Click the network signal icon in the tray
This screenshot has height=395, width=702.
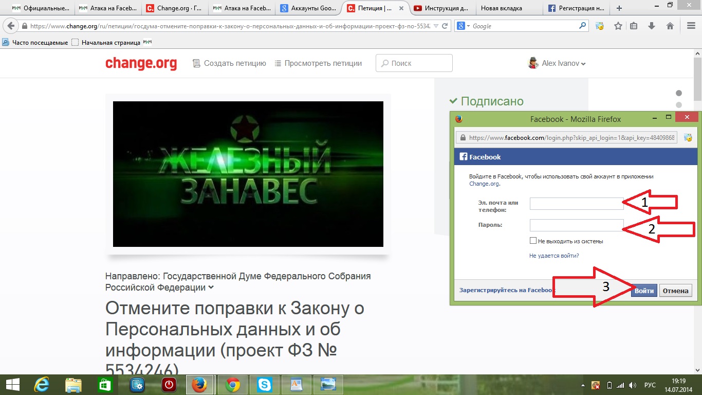click(x=620, y=385)
